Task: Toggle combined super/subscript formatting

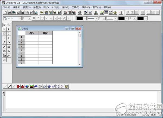Action: click(x=56, y=18)
